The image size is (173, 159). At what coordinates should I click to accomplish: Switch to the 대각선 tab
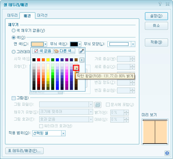point(42,15)
